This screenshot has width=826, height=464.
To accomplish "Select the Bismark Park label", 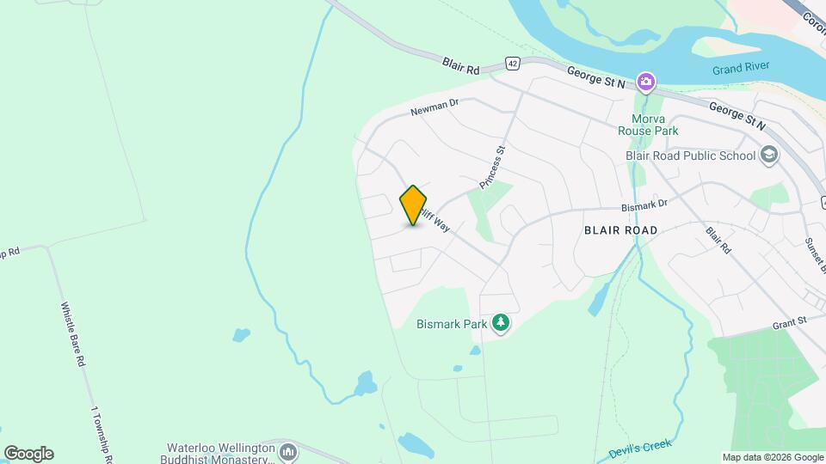I will coord(452,324).
